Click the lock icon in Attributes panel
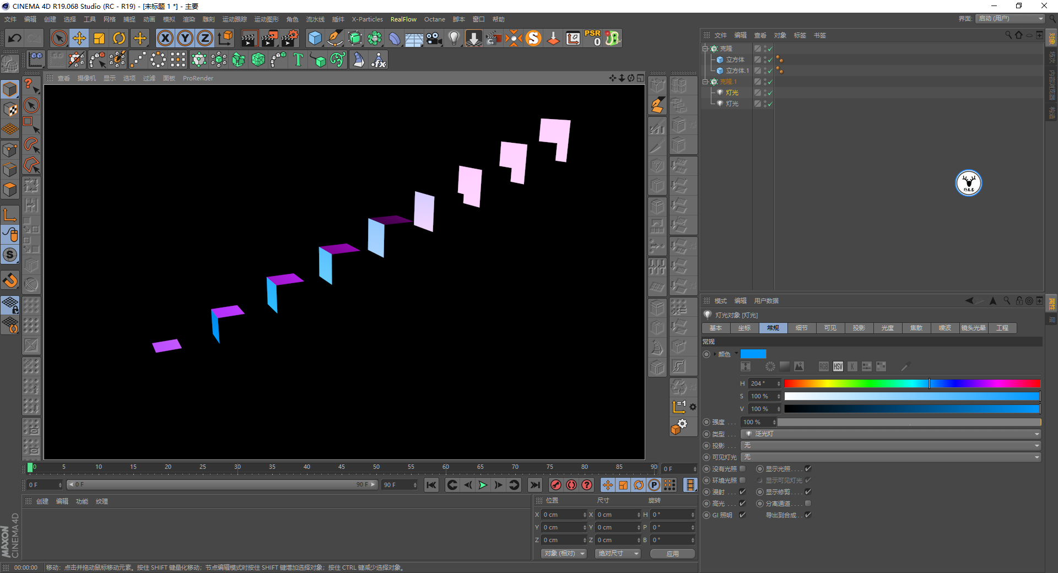1058x573 pixels. [x=1019, y=301]
